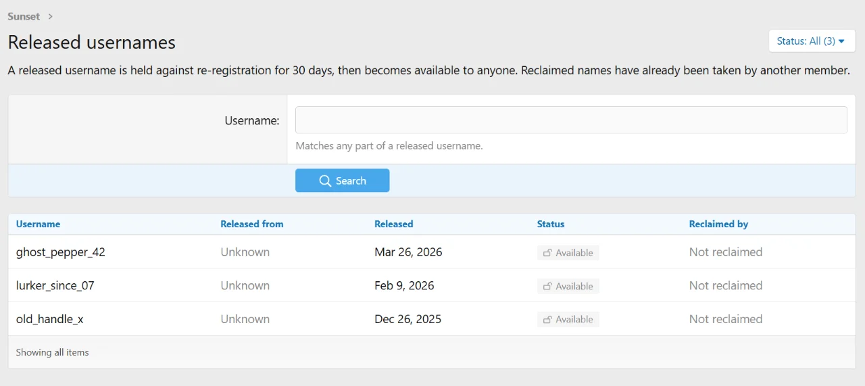The height and width of the screenshot is (386, 865).
Task: Click Unknown in the ghost_pepper_42 row
Action: click(245, 252)
